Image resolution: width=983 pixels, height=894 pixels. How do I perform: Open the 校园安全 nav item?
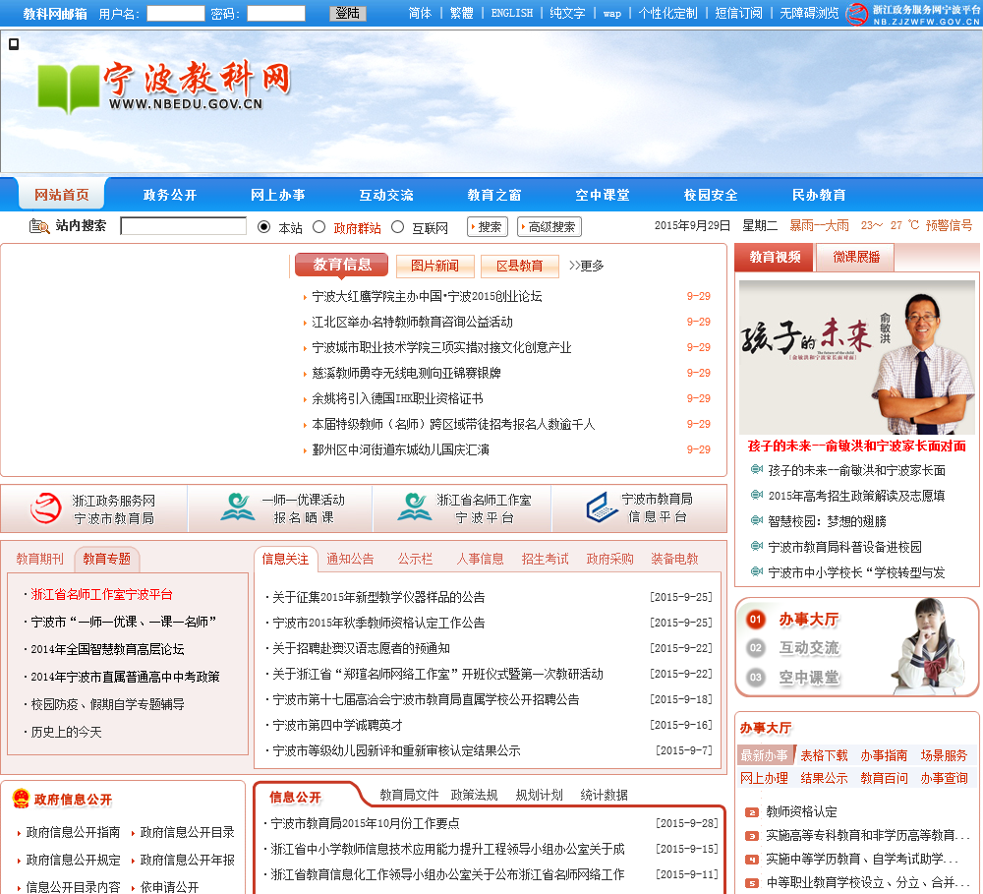click(711, 195)
